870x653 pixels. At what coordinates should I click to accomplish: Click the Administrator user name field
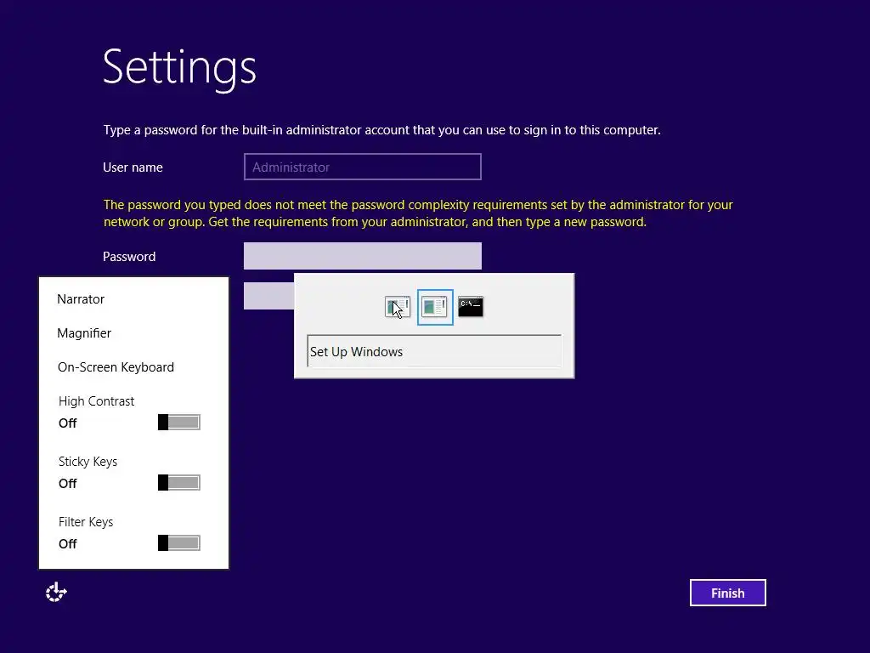point(362,167)
